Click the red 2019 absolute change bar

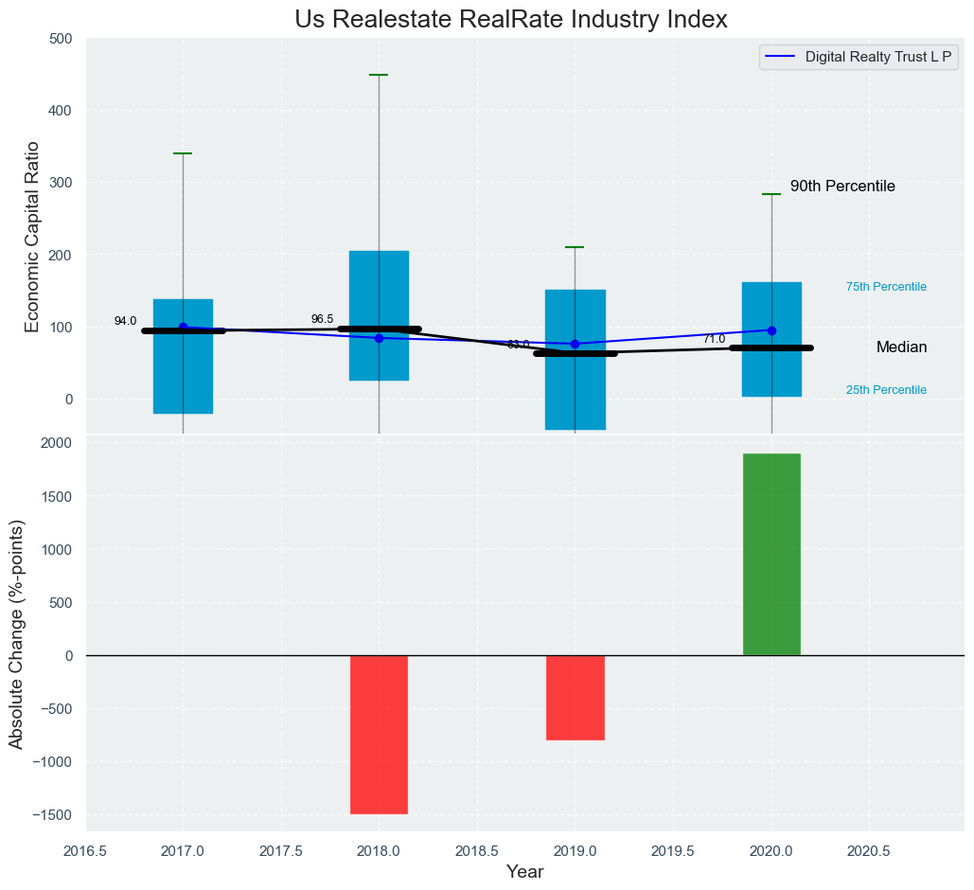pyautogui.click(x=575, y=697)
